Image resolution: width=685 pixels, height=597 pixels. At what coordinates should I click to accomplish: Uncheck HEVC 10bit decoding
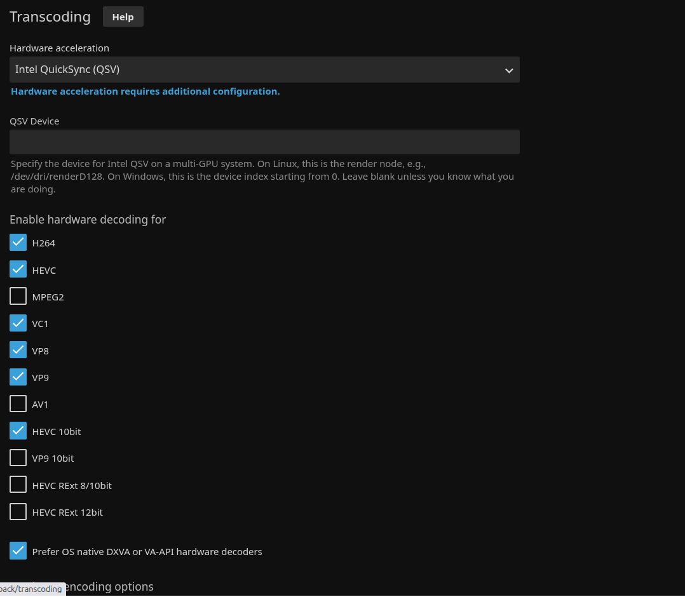point(18,431)
